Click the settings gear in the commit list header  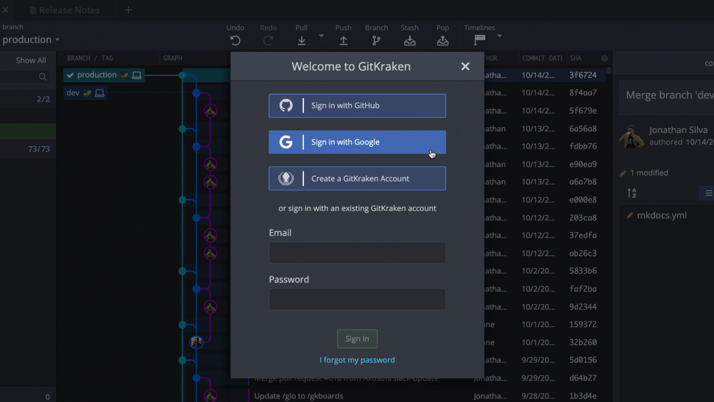[604, 58]
